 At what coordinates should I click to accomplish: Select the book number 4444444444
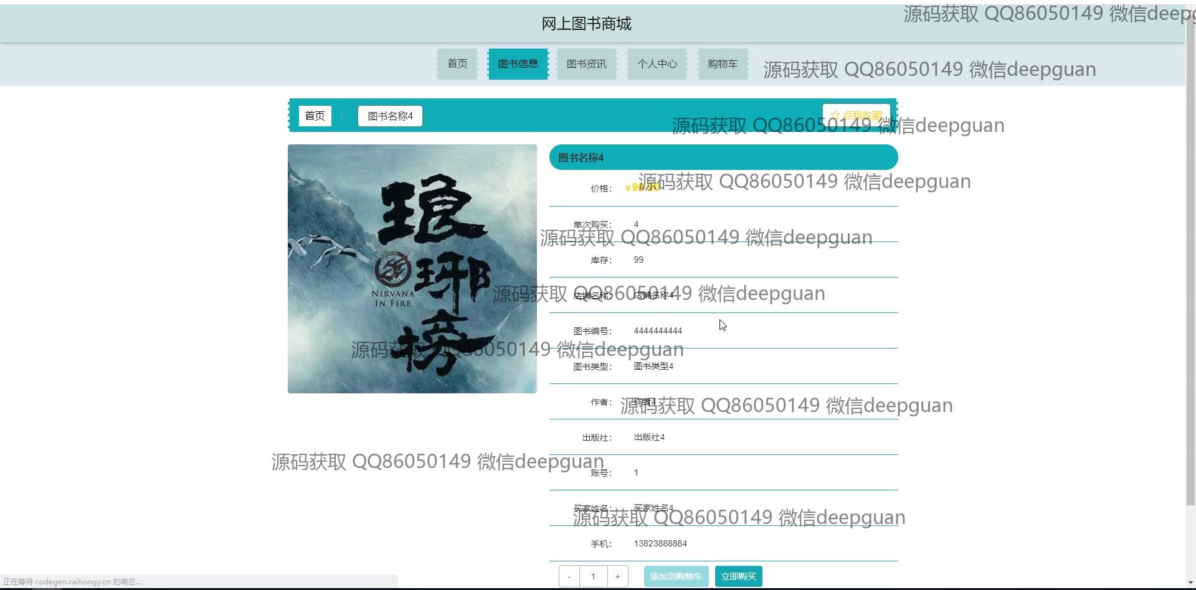coord(658,331)
